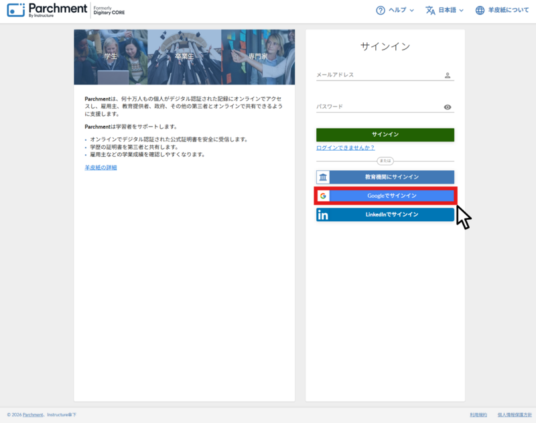Click the institution building icon
The width and height of the screenshot is (536, 423).
click(x=323, y=177)
